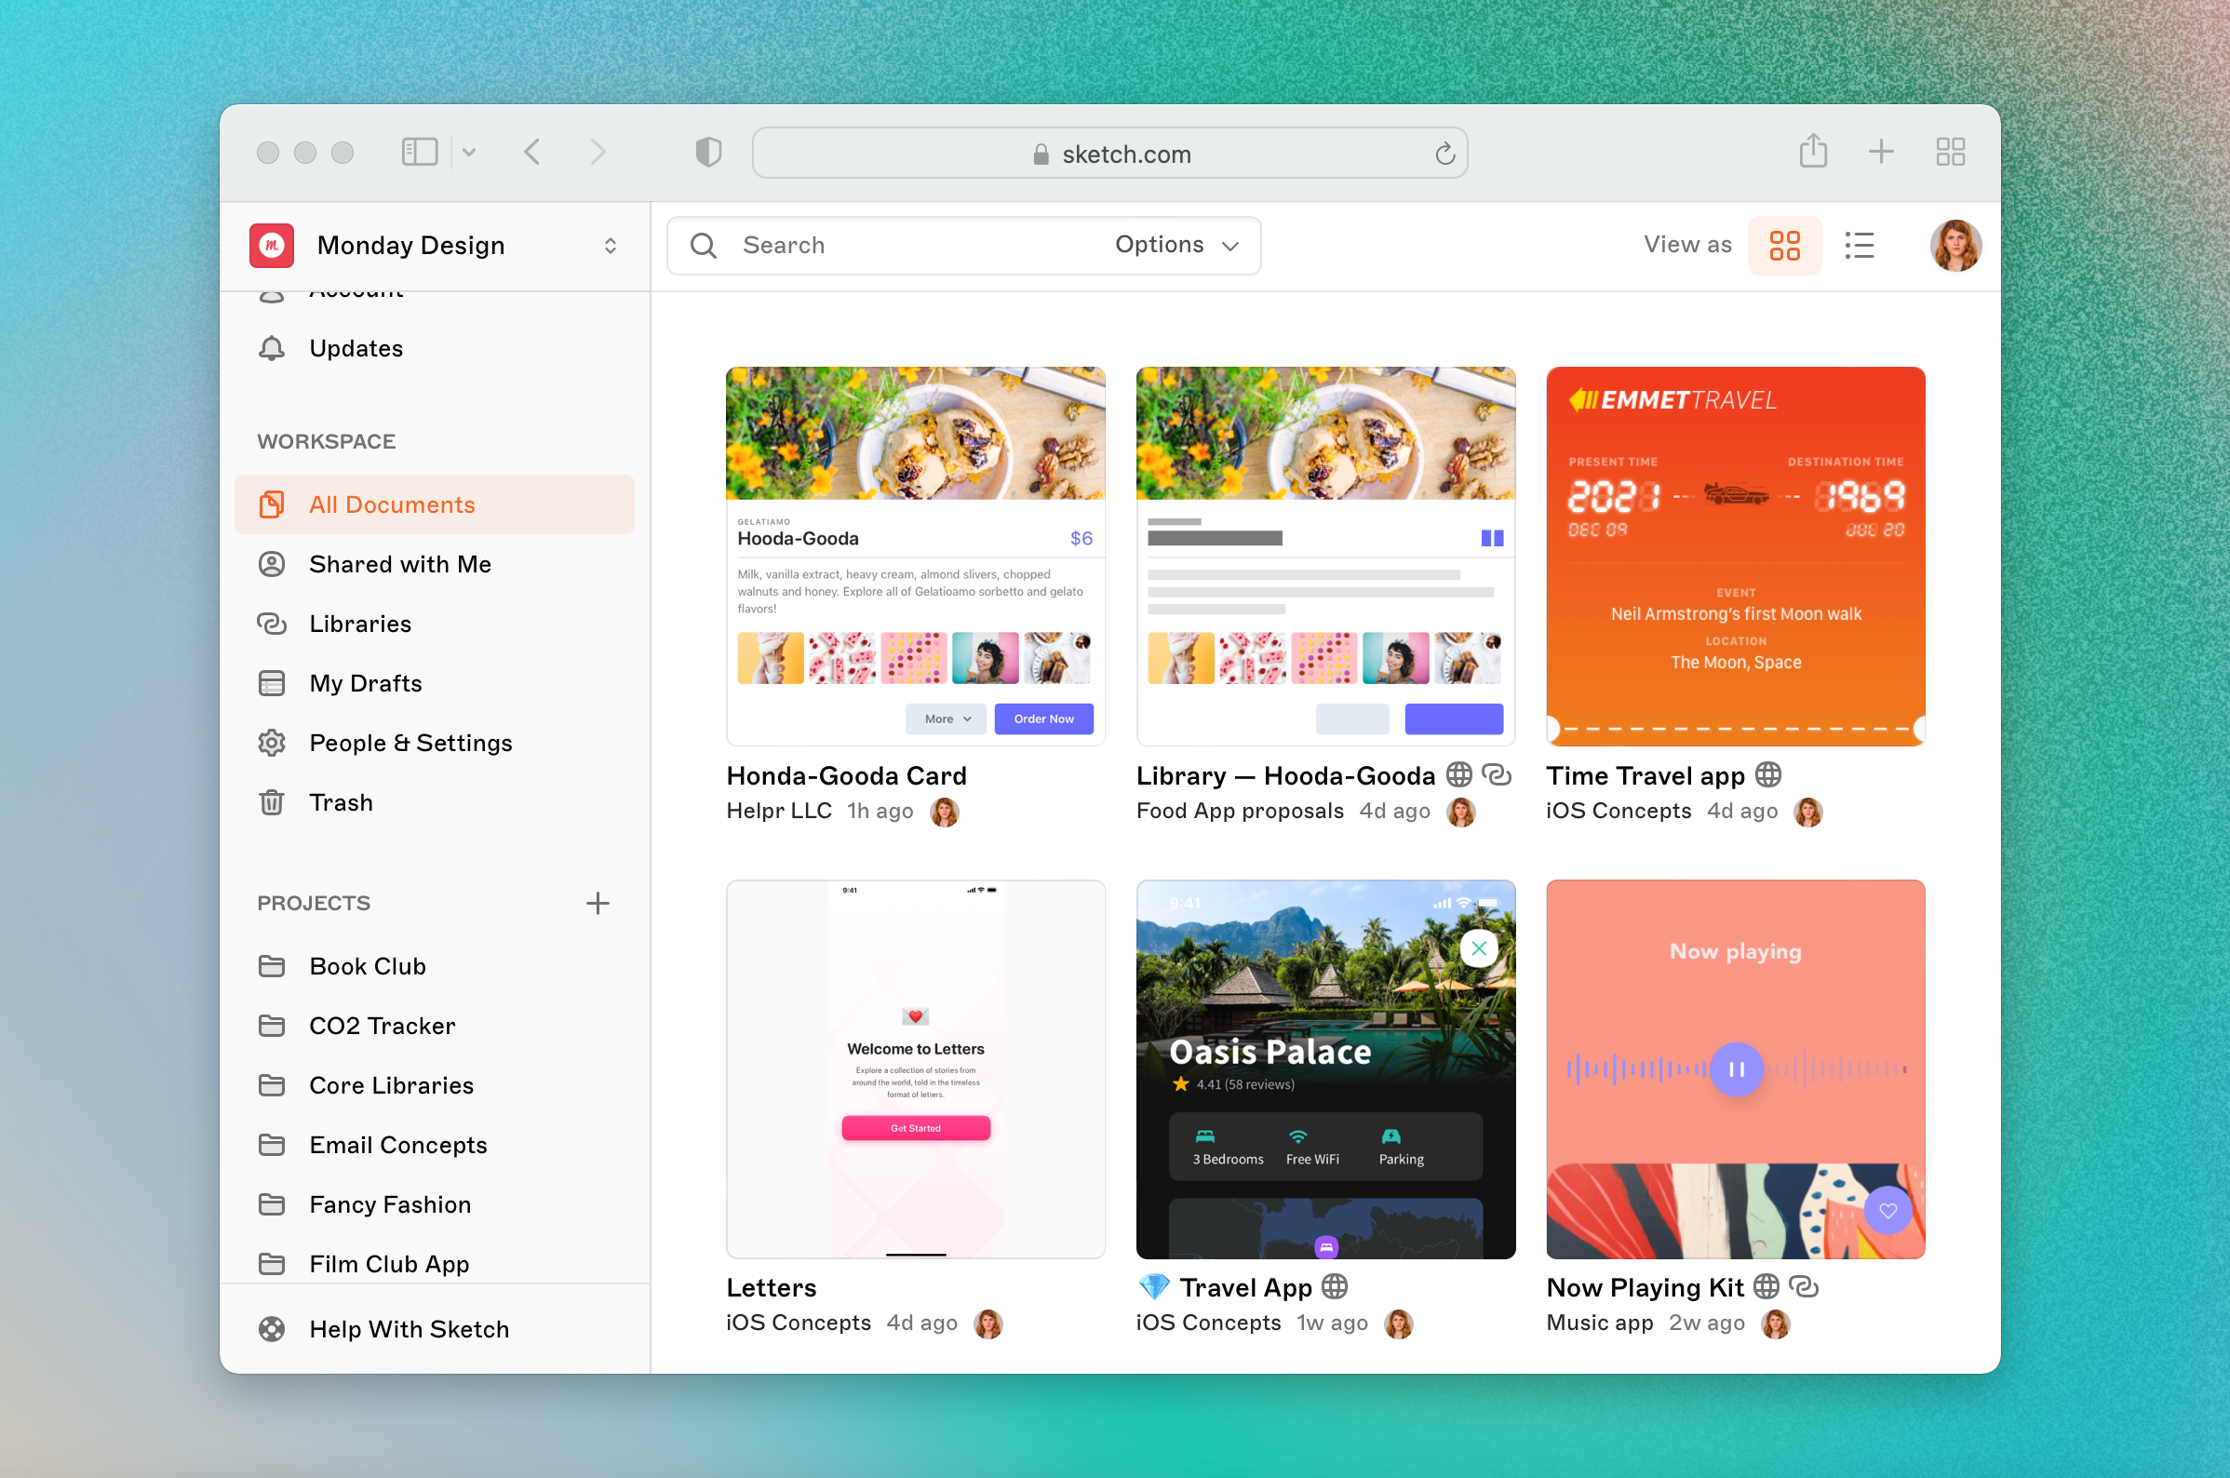The height and width of the screenshot is (1478, 2230).
Task: Open People & Settings gear icon
Action: (x=272, y=743)
